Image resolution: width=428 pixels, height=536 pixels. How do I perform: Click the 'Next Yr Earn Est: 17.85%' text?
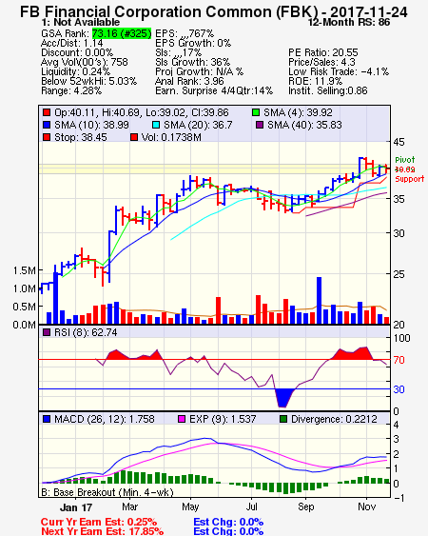pos(102,531)
